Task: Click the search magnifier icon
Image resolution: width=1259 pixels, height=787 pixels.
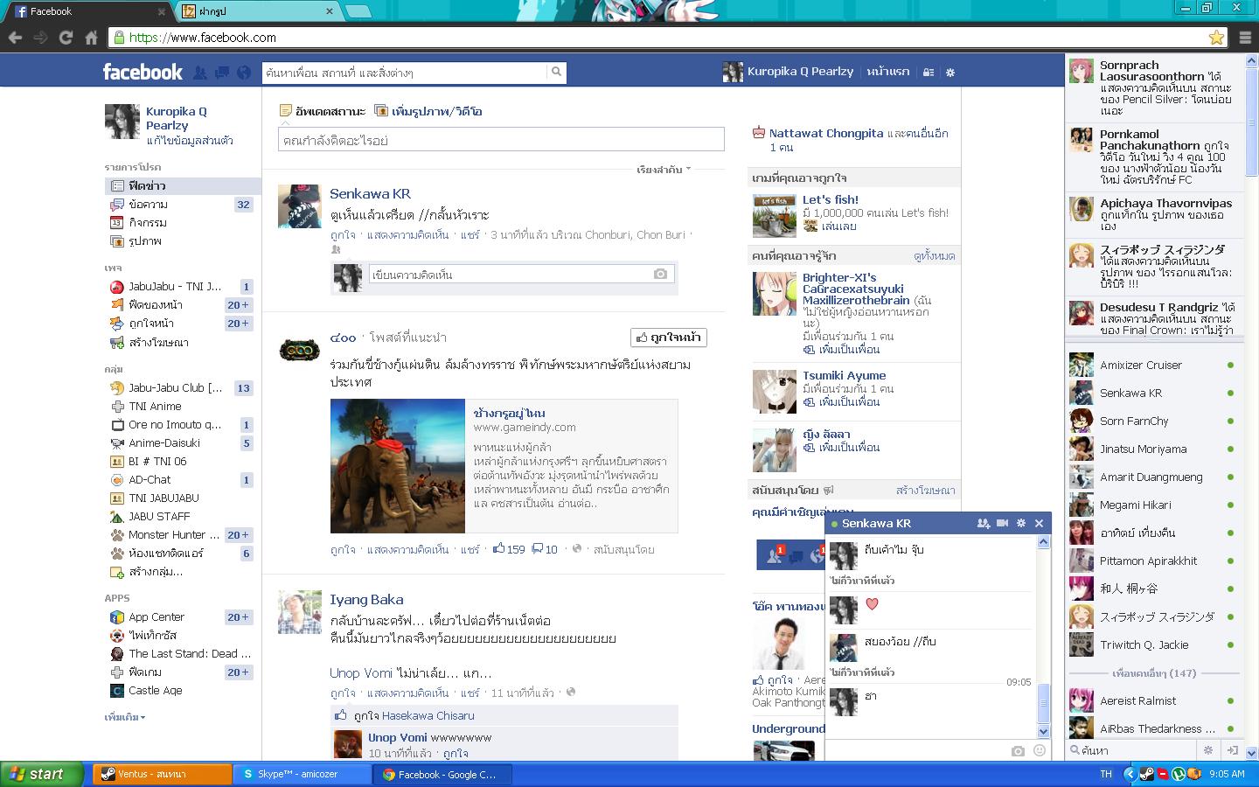Action: (556, 72)
